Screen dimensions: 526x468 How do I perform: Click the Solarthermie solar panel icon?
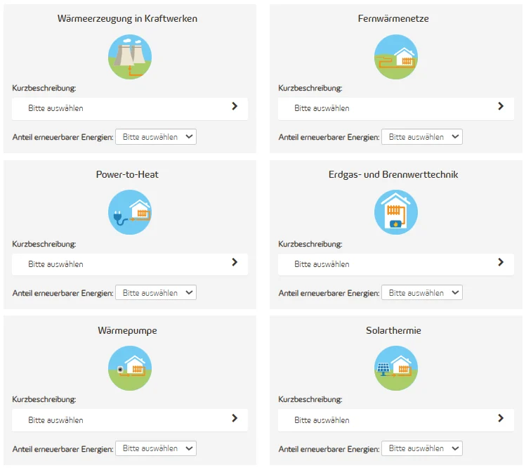tap(395, 368)
